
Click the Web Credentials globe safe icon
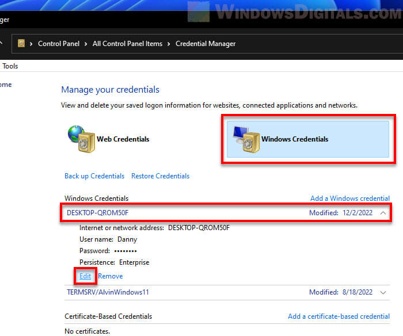pyautogui.click(x=82, y=139)
